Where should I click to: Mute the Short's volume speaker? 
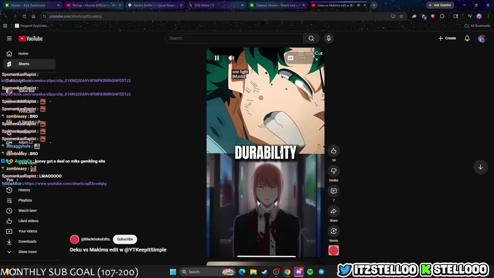coord(231,58)
